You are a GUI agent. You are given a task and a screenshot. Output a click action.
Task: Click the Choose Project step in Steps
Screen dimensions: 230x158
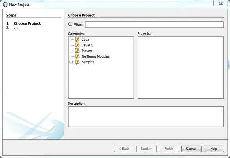27,23
